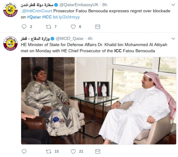Like the Qatar Embassy UK tweet
Image resolution: width=178 pixels, height=157 pixels.
[73, 27]
